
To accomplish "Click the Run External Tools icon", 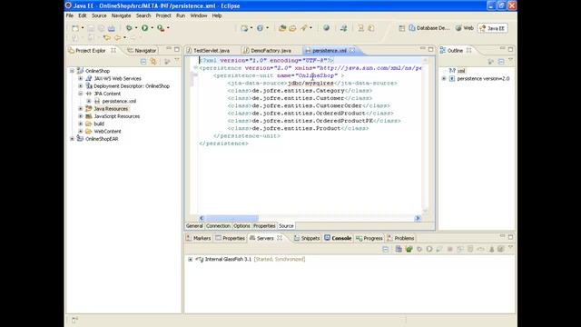I will 161,28.
